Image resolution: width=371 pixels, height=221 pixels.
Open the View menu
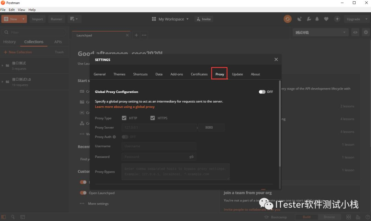point(21,10)
